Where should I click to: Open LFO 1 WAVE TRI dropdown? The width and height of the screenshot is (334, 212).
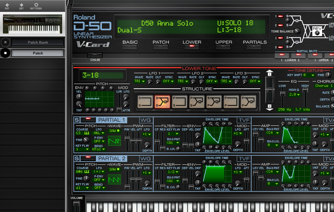tap(140, 81)
